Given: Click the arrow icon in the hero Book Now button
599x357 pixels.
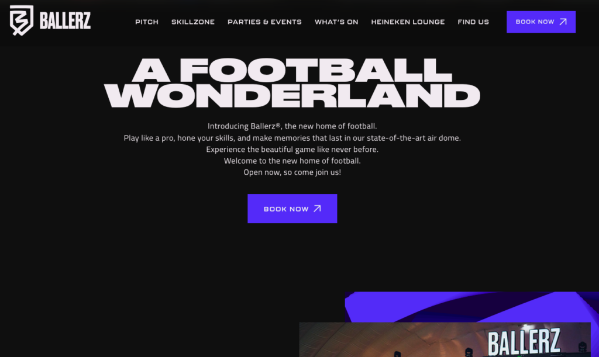Looking at the screenshot, I should 318,209.
